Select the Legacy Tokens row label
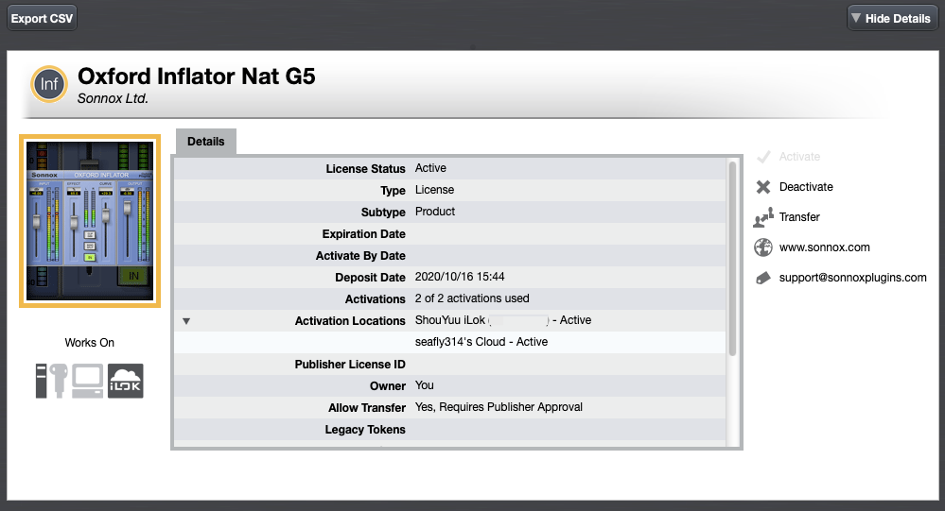 tap(364, 429)
